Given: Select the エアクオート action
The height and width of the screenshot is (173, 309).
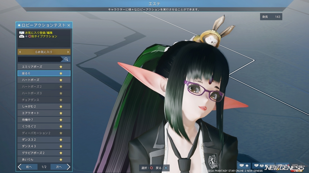Looking at the screenshot, I should 44,113.
